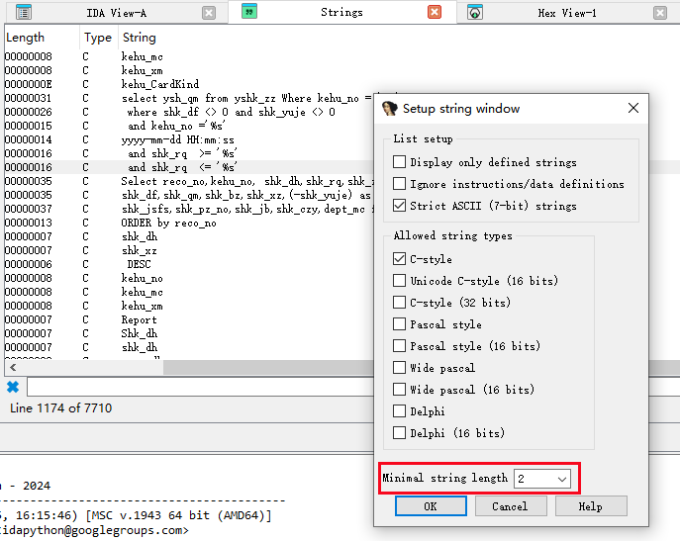The width and height of the screenshot is (680, 541).
Task: Click the Hex View-1 tab icon
Action: click(x=475, y=13)
